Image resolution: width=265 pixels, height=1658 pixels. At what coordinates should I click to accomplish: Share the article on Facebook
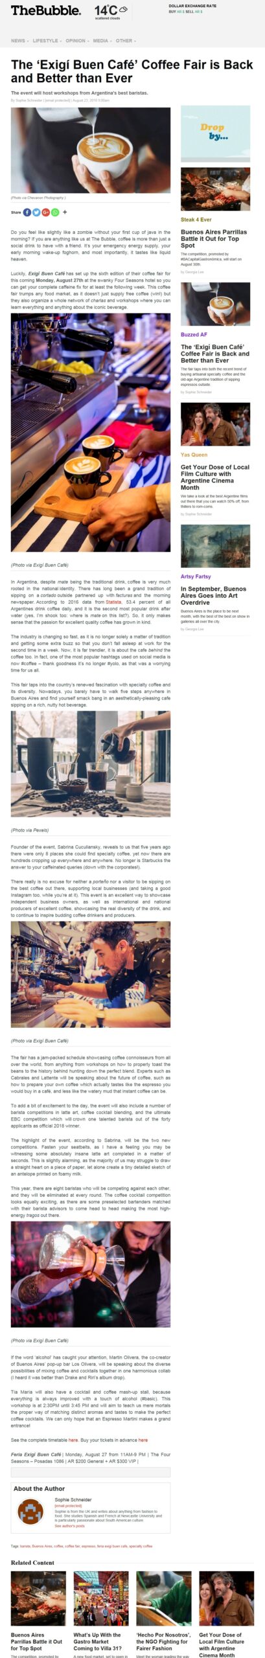click(x=27, y=212)
